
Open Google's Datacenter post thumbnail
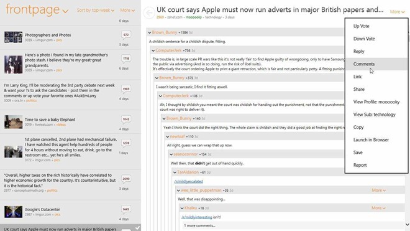tap(13, 212)
